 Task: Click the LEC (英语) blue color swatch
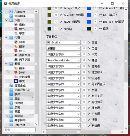(x=89, y=15)
